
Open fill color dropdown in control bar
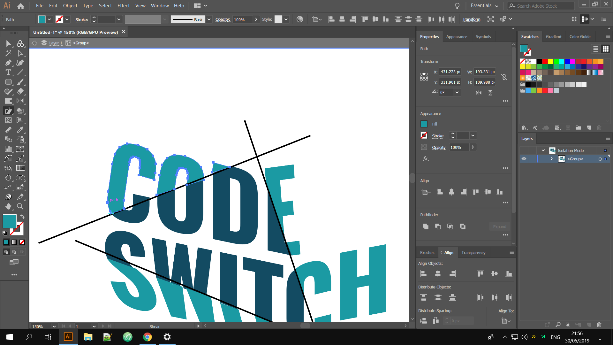click(x=49, y=19)
